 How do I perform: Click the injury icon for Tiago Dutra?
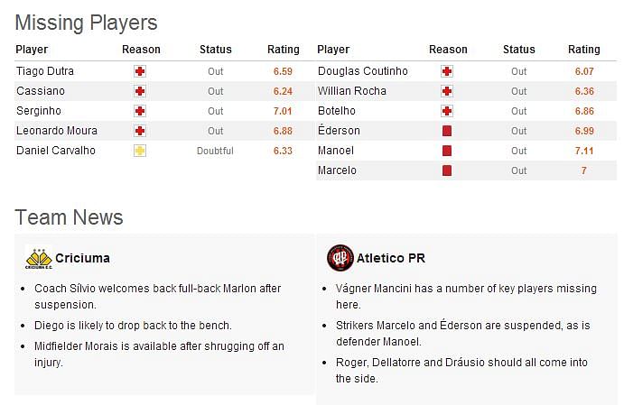140,71
